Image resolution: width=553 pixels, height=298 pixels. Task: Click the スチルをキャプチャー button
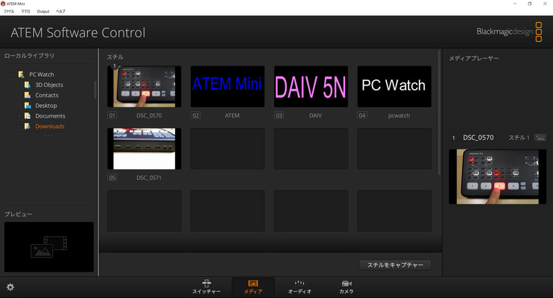pyautogui.click(x=395, y=265)
